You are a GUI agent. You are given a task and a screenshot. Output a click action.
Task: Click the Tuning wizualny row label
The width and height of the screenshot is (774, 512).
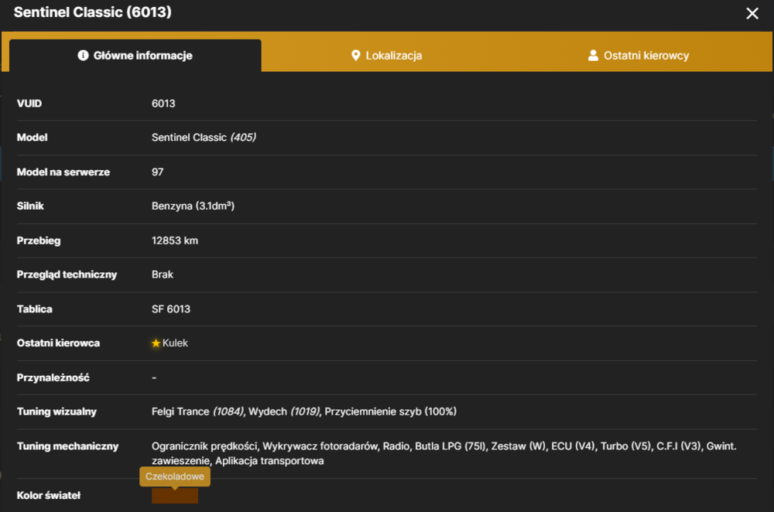(x=57, y=412)
